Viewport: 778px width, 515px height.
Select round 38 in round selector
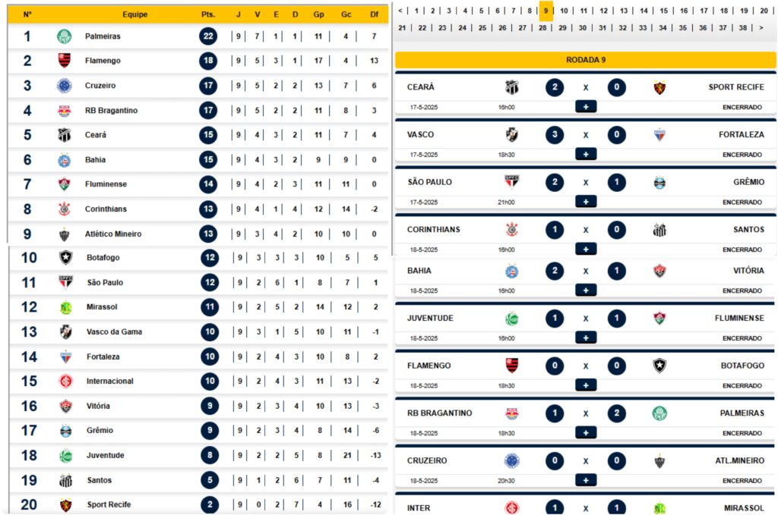click(x=743, y=28)
